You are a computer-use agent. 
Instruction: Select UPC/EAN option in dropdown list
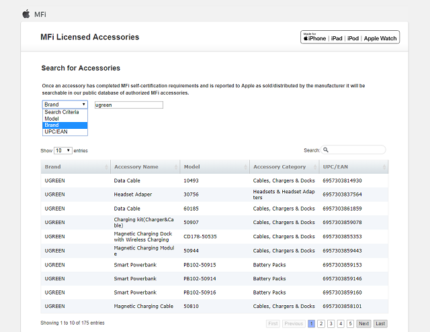click(x=55, y=131)
